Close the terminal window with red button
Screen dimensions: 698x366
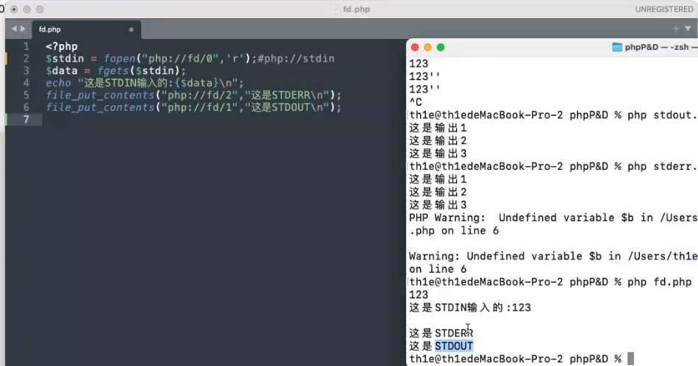pyautogui.click(x=415, y=47)
